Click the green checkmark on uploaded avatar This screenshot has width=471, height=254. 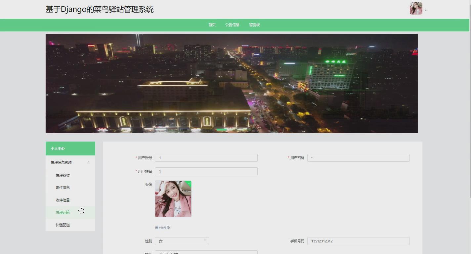pyautogui.click(x=189, y=183)
